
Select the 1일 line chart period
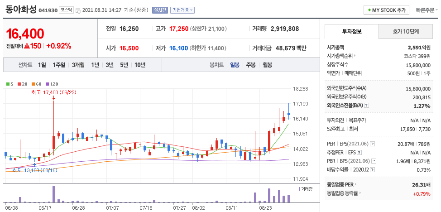[x=42, y=65]
